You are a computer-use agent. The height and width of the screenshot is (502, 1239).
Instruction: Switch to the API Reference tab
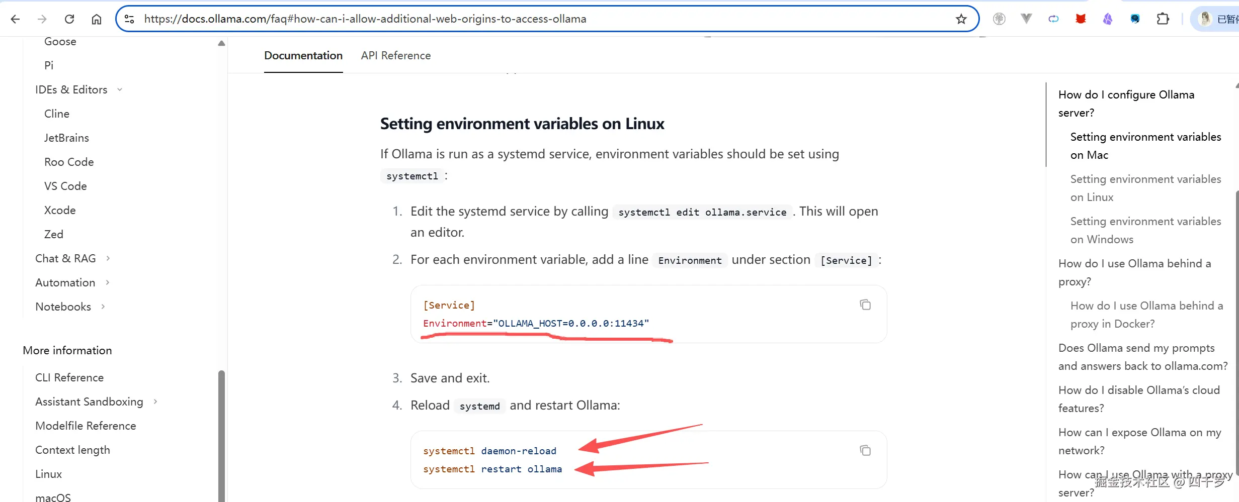click(x=395, y=55)
